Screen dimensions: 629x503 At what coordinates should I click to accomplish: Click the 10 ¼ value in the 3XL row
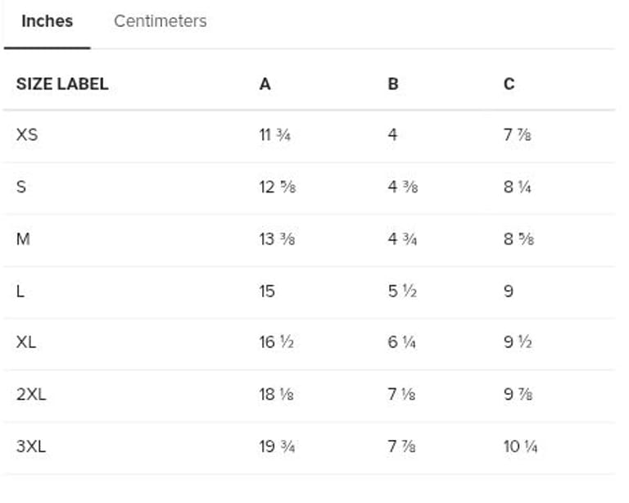[520, 446]
